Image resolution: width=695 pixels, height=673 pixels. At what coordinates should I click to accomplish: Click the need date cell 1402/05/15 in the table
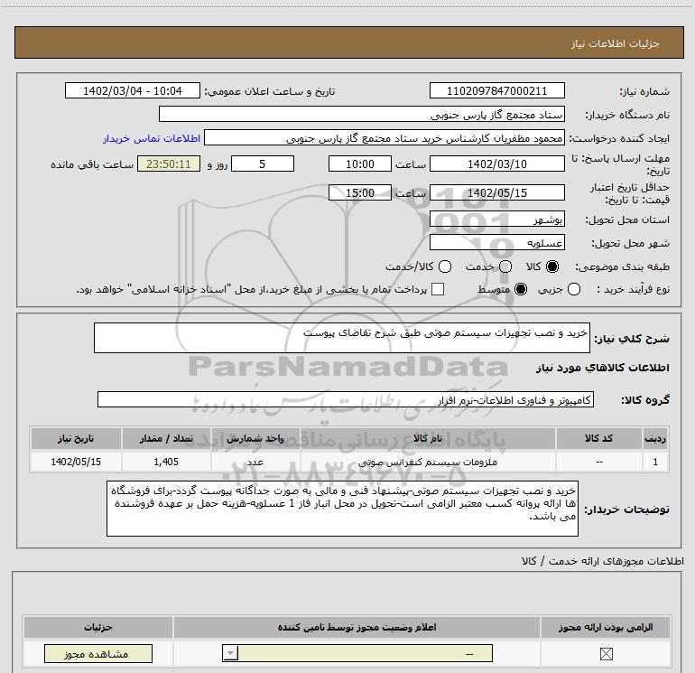(x=76, y=462)
